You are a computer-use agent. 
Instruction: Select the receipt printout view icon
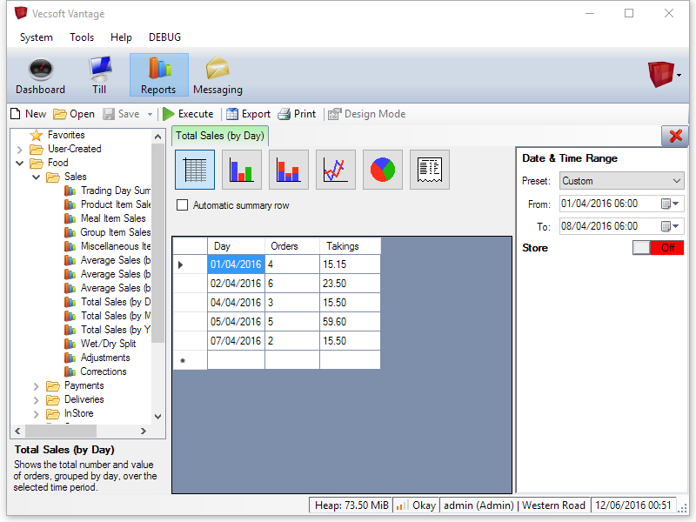[x=430, y=170]
